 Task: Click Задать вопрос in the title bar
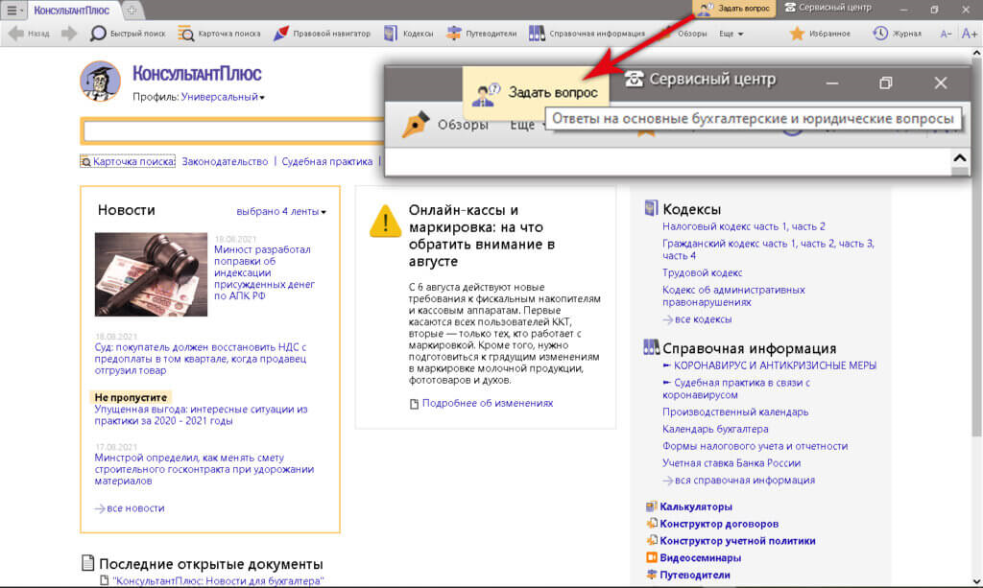pos(734,8)
